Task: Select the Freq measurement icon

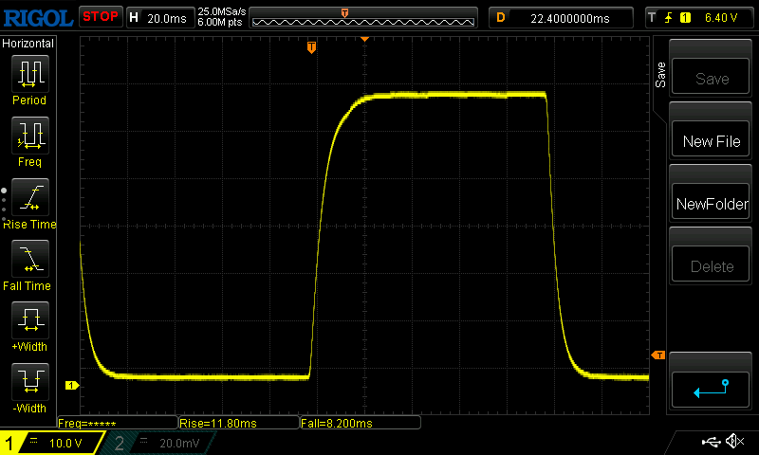Action: (x=30, y=135)
